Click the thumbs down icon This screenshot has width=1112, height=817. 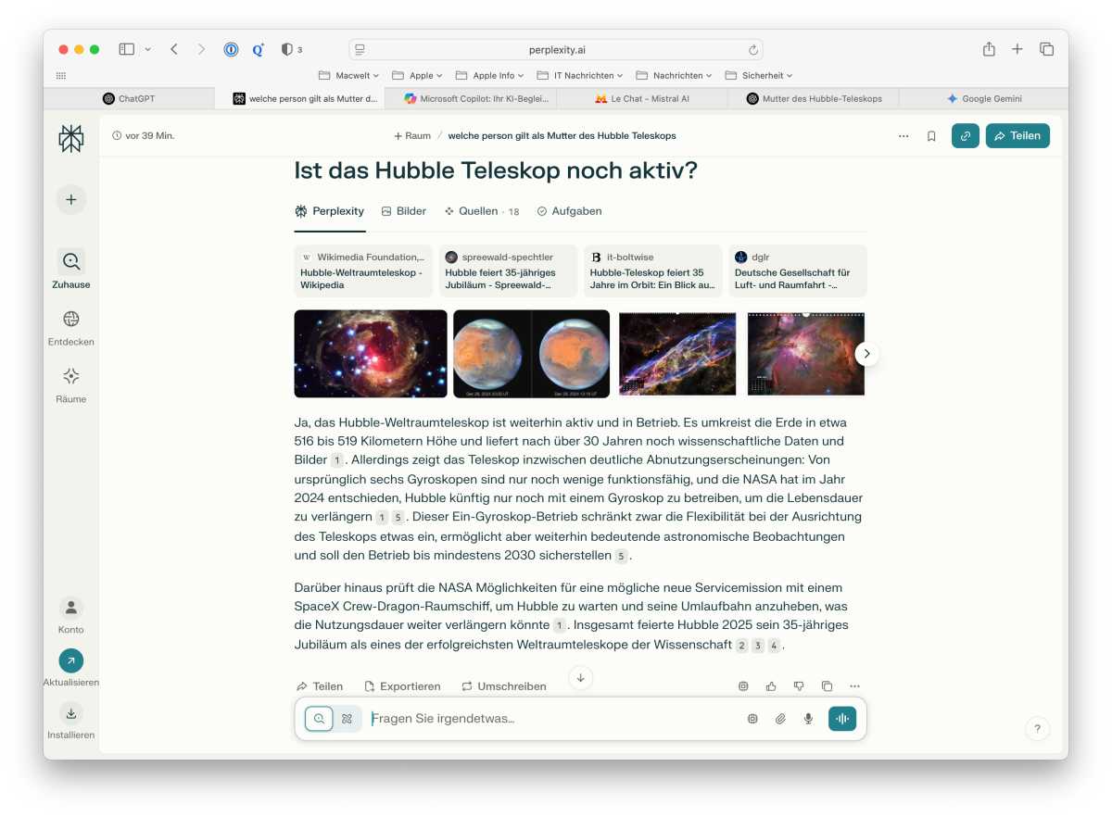(799, 686)
